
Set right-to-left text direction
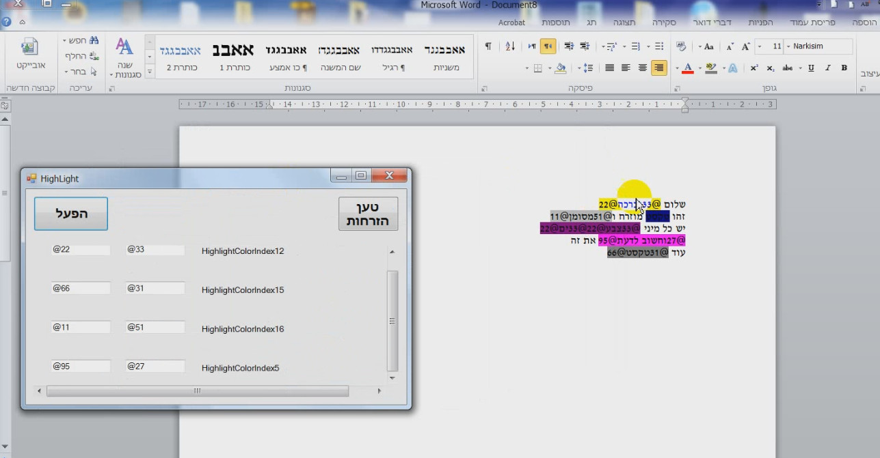(x=548, y=46)
